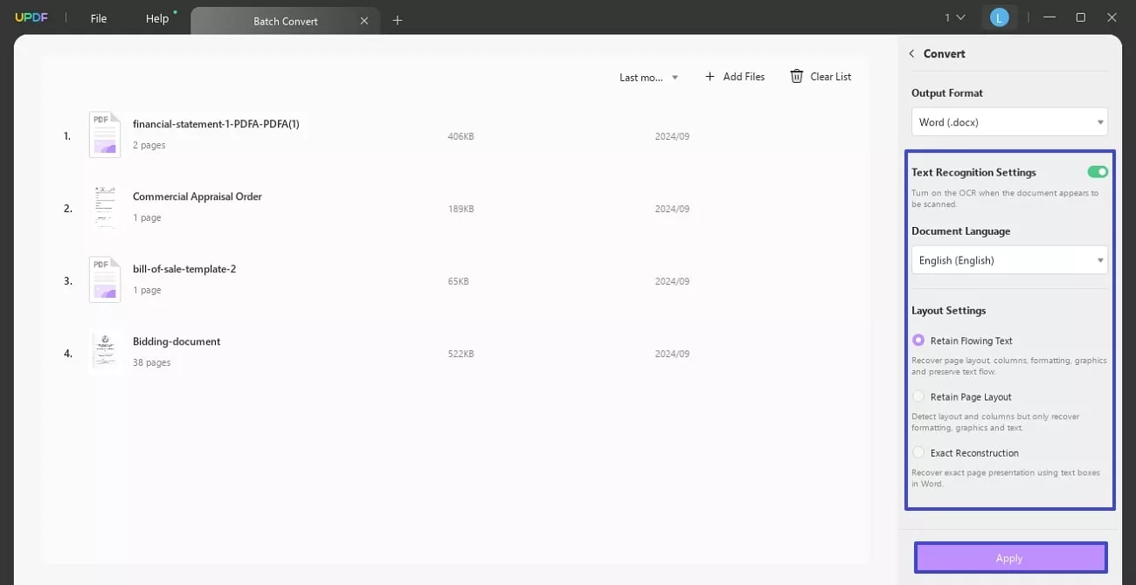Screen dimensions: 1136x585
Task: Click the Add Files plus icon
Action: (710, 76)
